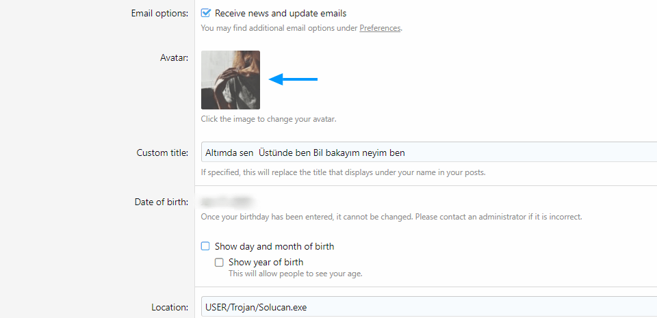Tick Show year of birth checkbox
Viewport: 657px width, 318px height.
pos(219,263)
